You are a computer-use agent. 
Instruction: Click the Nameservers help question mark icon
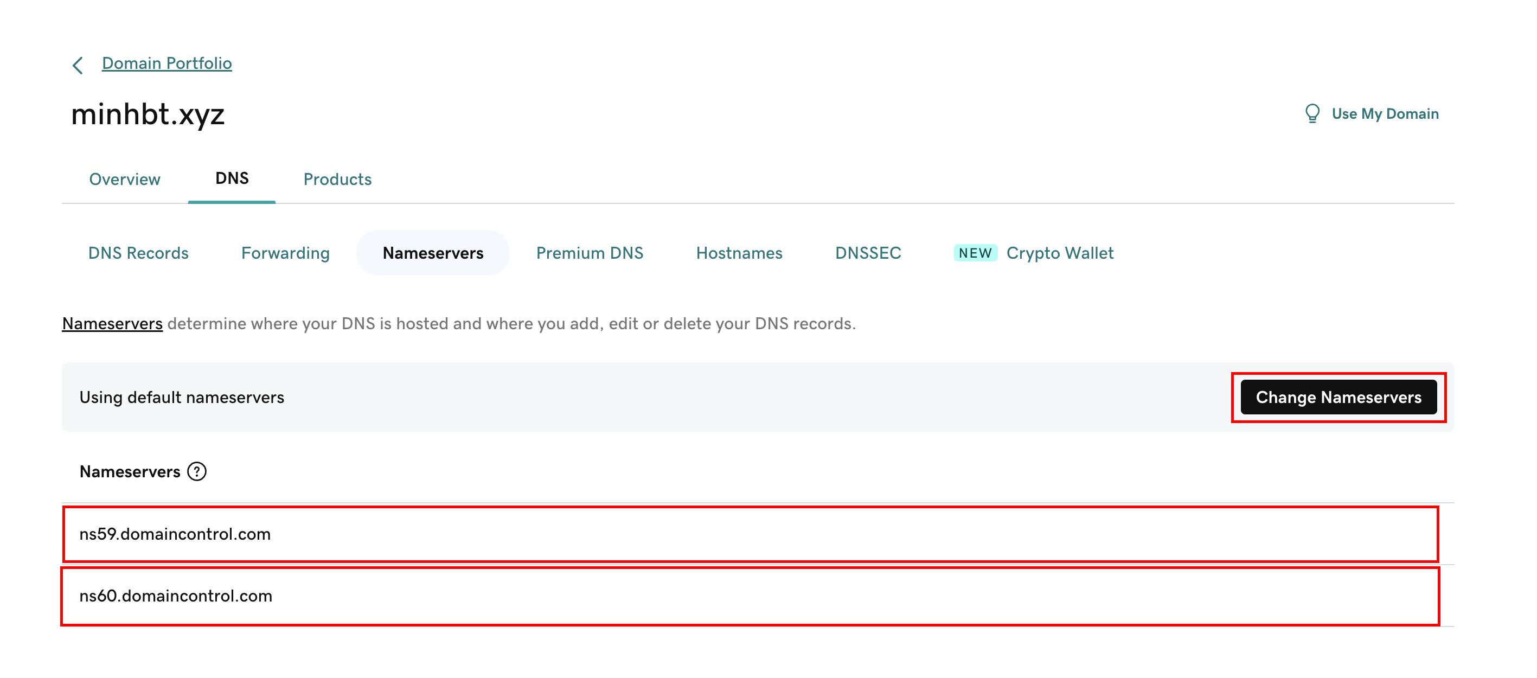(197, 471)
